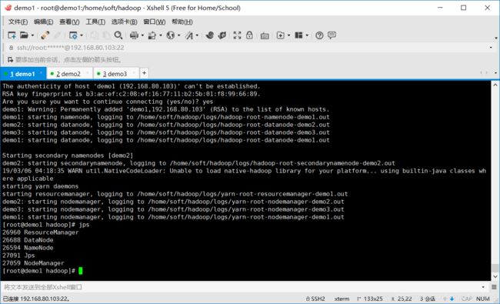This screenshot has width=500, height=304.
Task: Click the window layout icon
Action: 298,35
